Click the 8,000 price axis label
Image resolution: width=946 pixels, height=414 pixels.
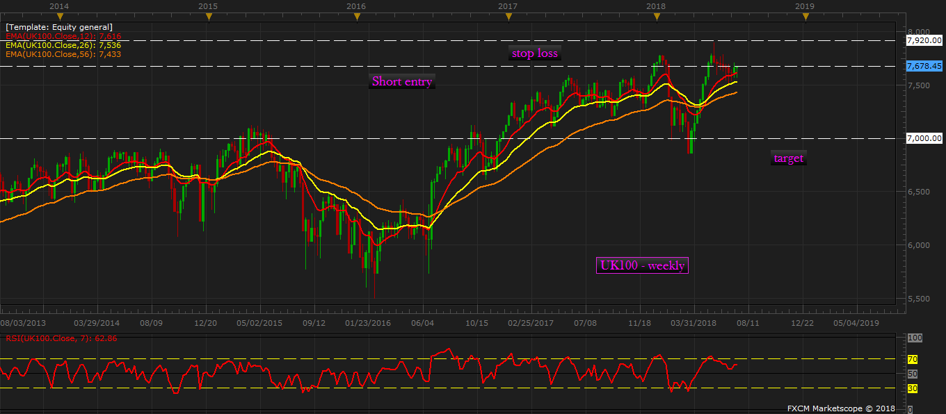click(x=918, y=32)
